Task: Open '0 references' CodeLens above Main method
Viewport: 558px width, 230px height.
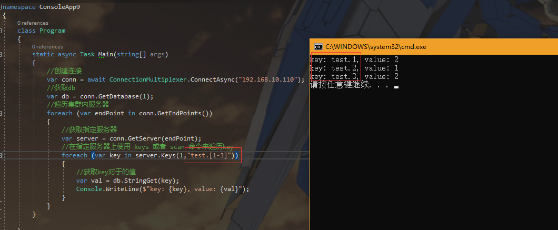Action: pos(47,47)
